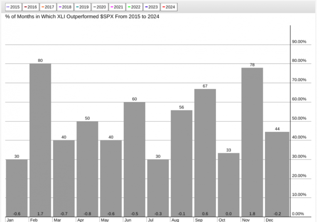Toggle the 2017 year legend button
The height and width of the screenshot is (222, 319).
(x=48, y=7)
